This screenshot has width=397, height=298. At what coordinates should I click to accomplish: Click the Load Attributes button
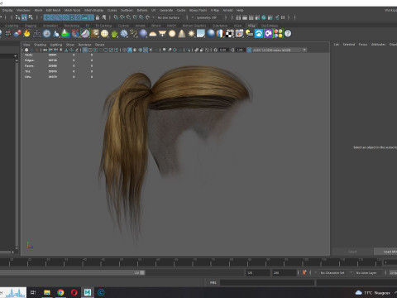coord(386,252)
